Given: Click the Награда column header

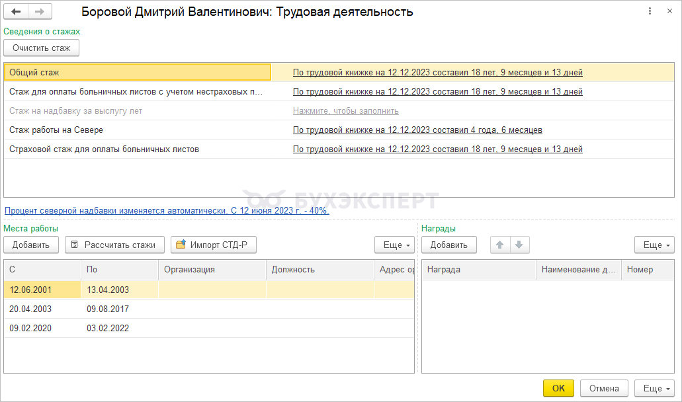Looking at the screenshot, I should pos(479,270).
